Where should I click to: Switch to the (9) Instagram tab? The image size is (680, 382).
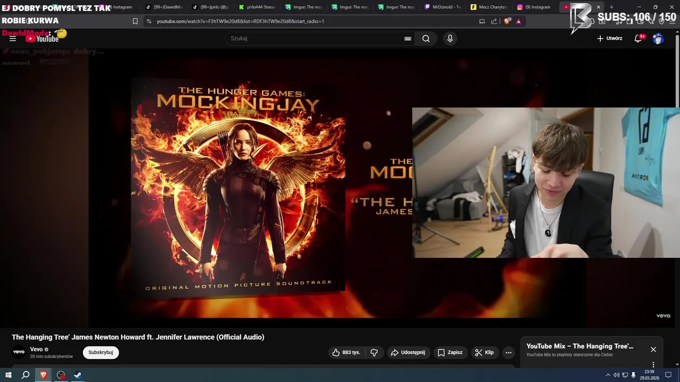(534, 7)
